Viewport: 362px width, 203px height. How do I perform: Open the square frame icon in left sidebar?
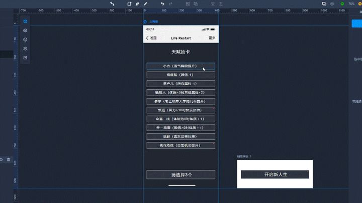25,58
